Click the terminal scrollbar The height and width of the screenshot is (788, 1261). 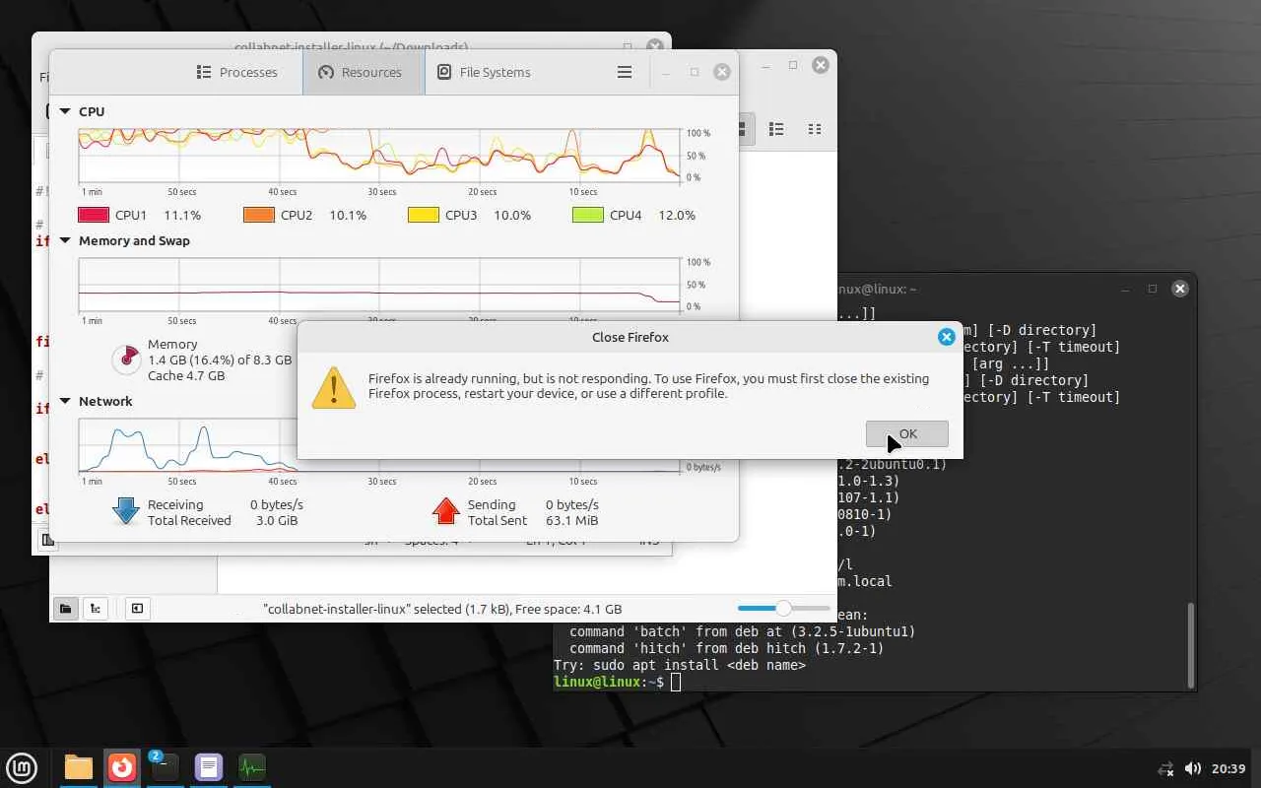(1190, 645)
